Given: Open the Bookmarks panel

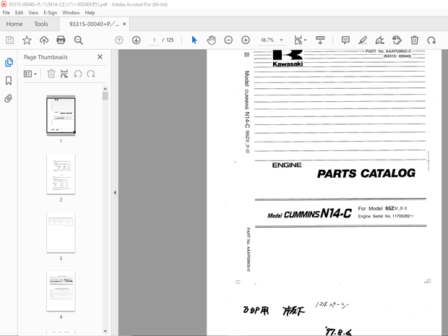Looking at the screenshot, I should tap(9, 81).
